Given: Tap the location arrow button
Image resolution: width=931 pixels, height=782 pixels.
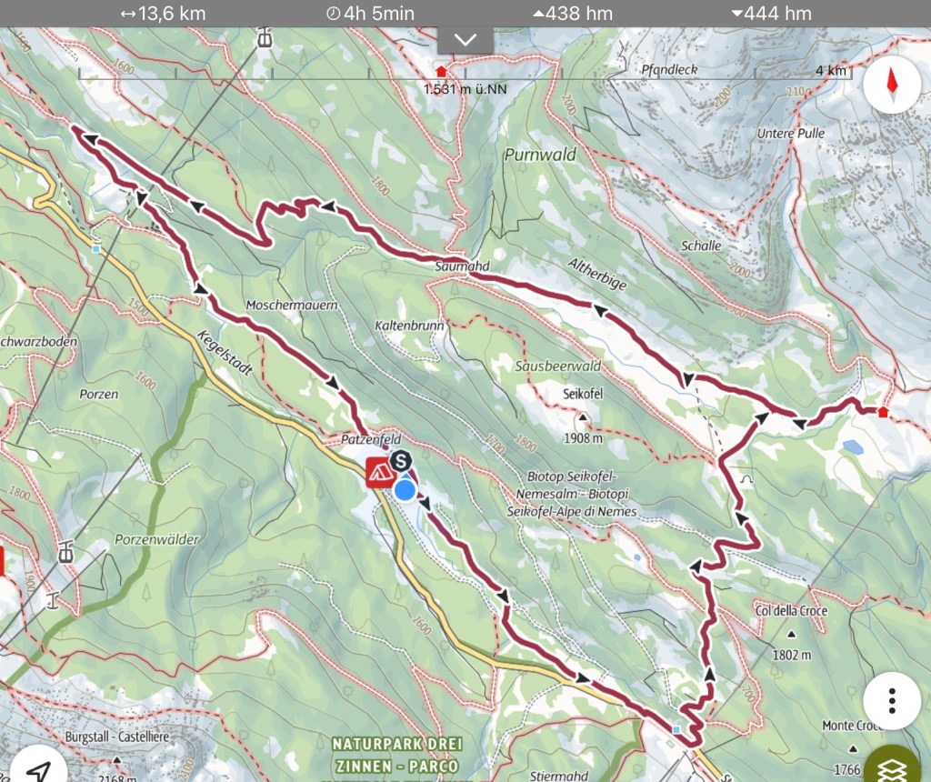Looking at the screenshot, I should [x=38, y=769].
